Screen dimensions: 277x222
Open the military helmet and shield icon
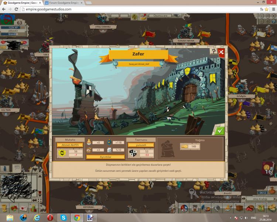[x=206, y=208]
